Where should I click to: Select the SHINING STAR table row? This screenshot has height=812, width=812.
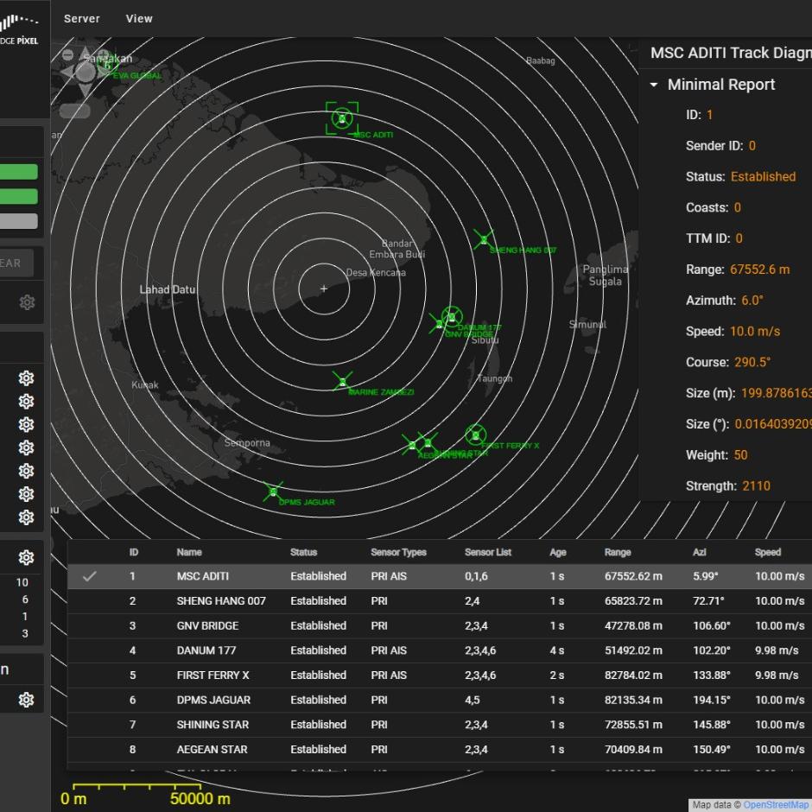[440, 725]
